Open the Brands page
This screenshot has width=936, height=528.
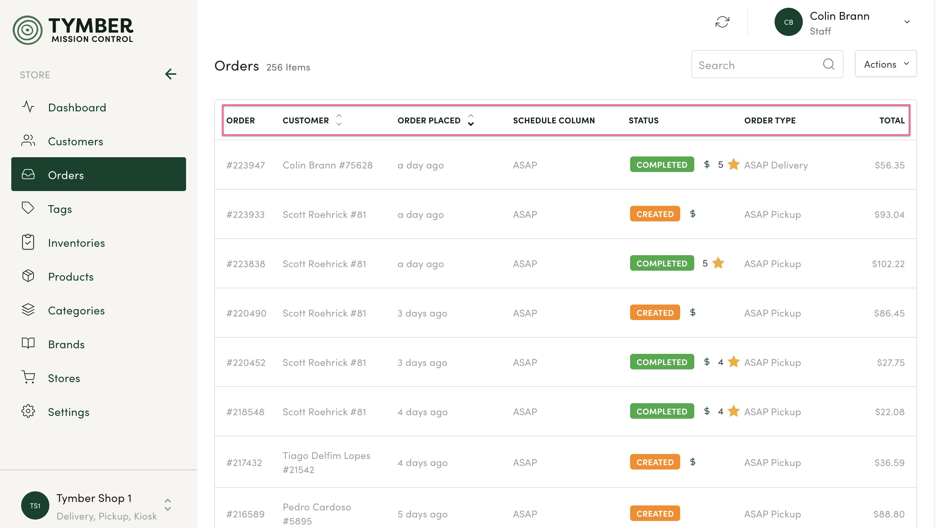(98, 344)
